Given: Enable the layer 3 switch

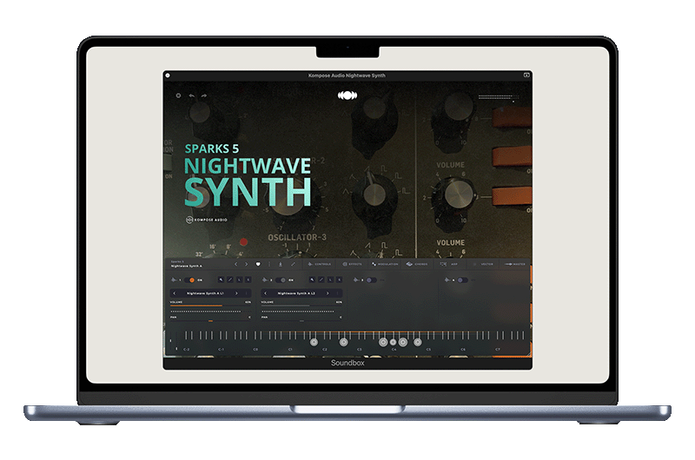Looking at the screenshot, I should coord(370,279).
